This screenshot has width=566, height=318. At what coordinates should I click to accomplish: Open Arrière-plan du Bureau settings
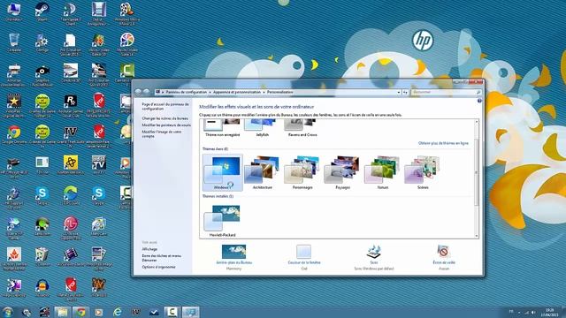coord(233,257)
